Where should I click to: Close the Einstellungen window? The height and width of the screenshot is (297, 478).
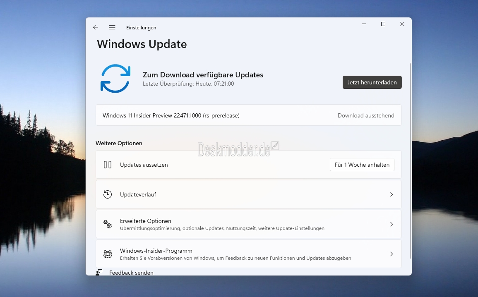[402, 24]
